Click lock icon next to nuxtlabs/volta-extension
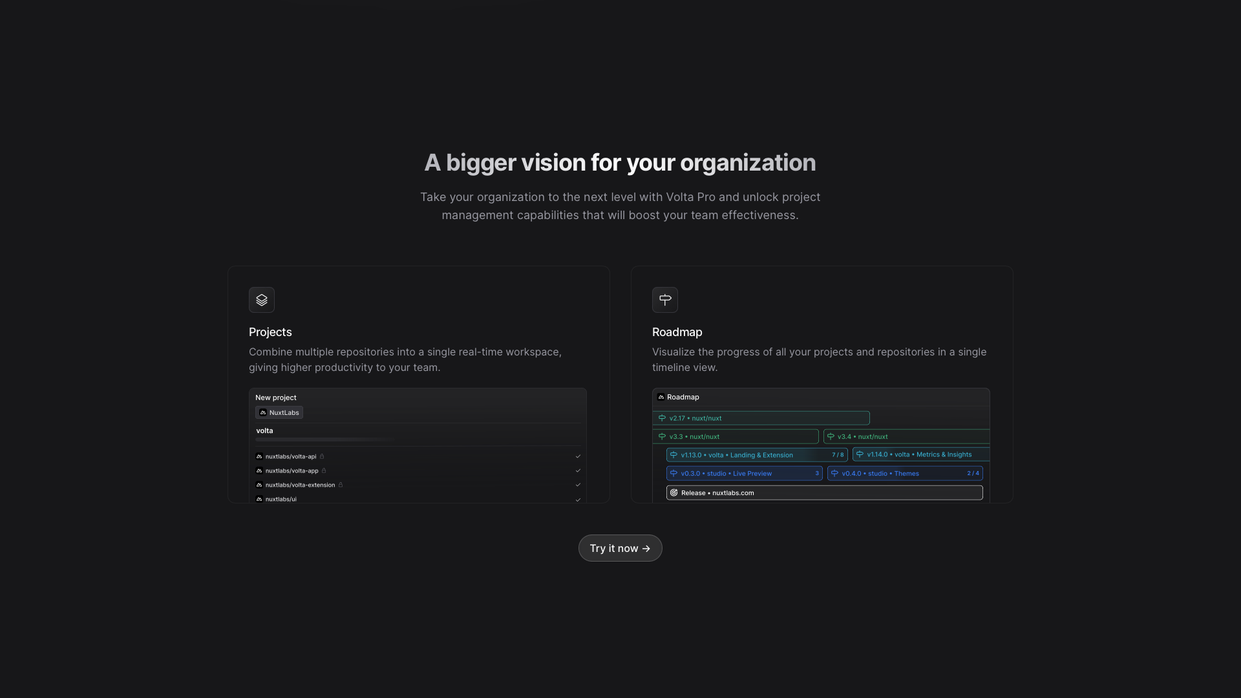 pyautogui.click(x=341, y=485)
